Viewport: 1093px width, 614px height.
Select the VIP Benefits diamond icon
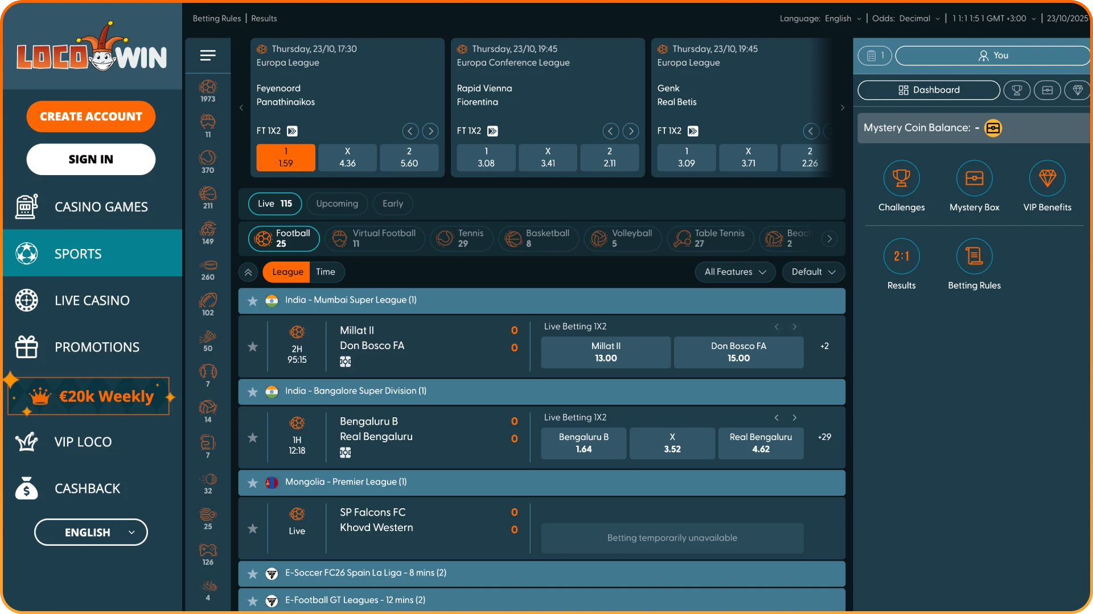click(1047, 177)
